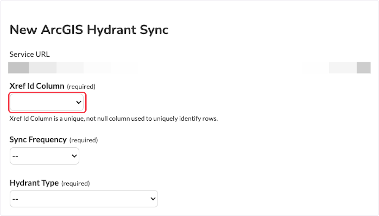Image resolution: width=379 pixels, height=216 pixels.
Task: Click the blurred Service URL field
Action: click(189, 68)
